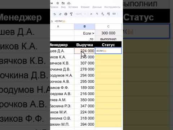Select revenue cell 307 000
The image size is (173, 130).
84,63
